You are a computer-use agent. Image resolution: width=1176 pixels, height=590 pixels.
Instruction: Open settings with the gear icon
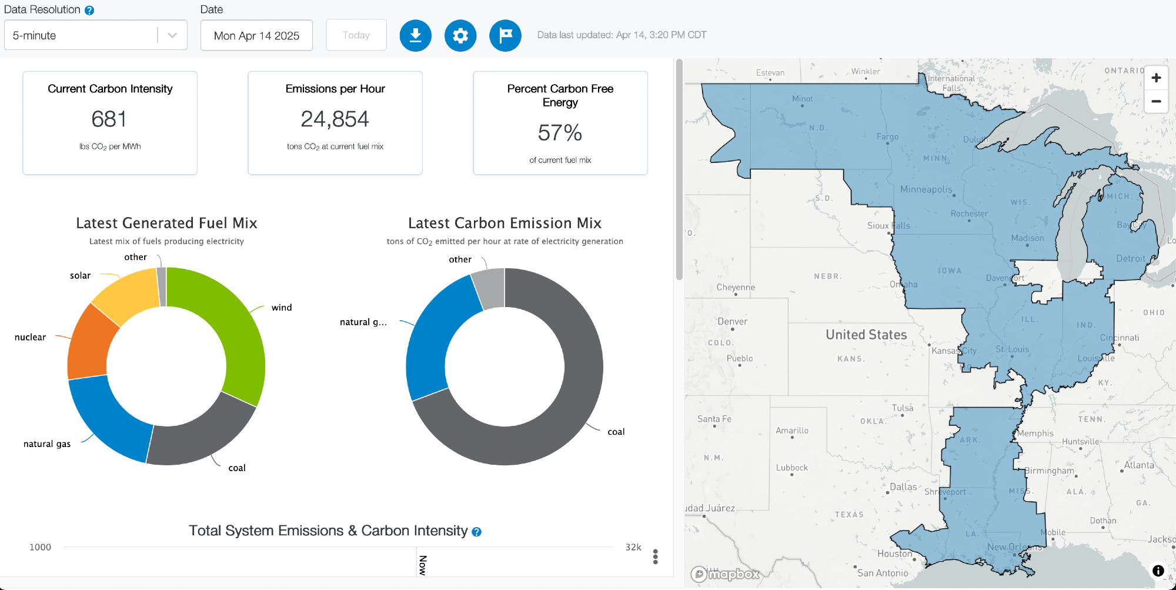pyautogui.click(x=460, y=35)
